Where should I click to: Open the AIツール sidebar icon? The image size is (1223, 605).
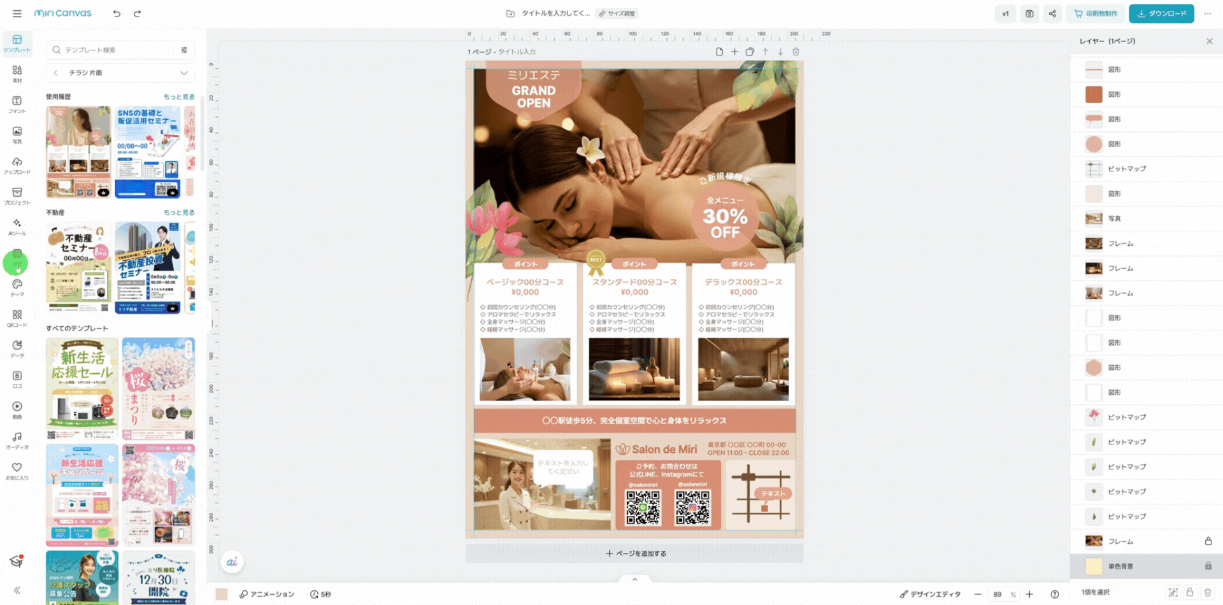[17, 227]
